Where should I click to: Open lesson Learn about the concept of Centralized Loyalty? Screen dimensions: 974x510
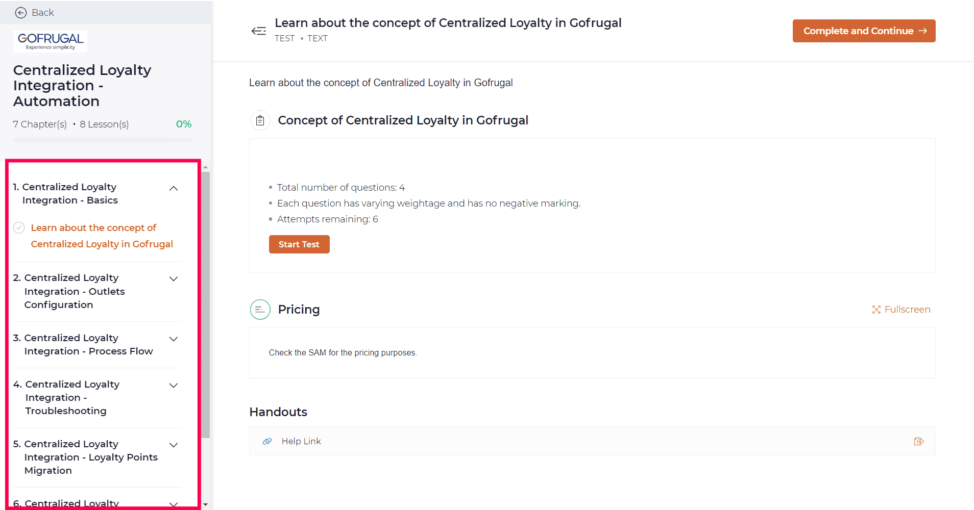pyautogui.click(x=102, y=236)
